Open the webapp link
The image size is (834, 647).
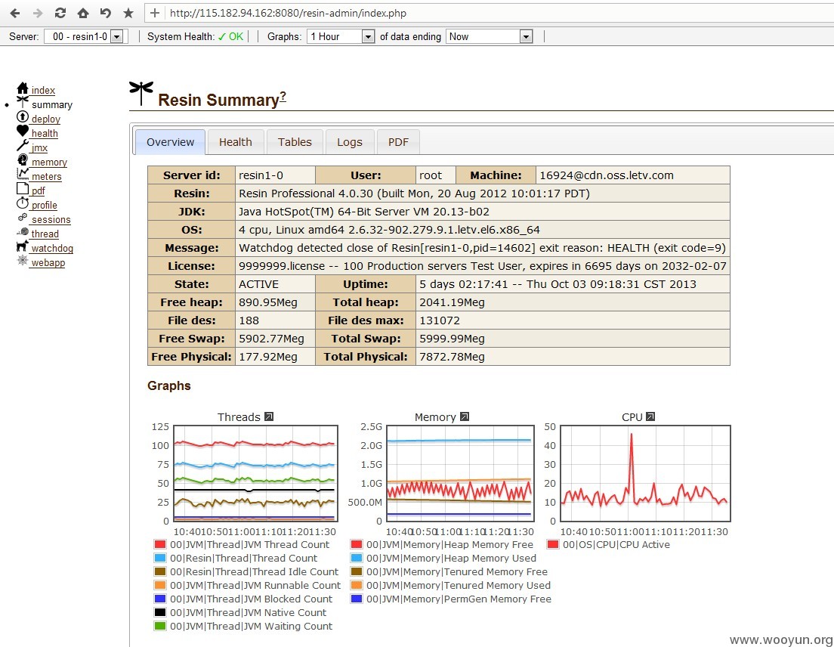click(x=48, y=263)
